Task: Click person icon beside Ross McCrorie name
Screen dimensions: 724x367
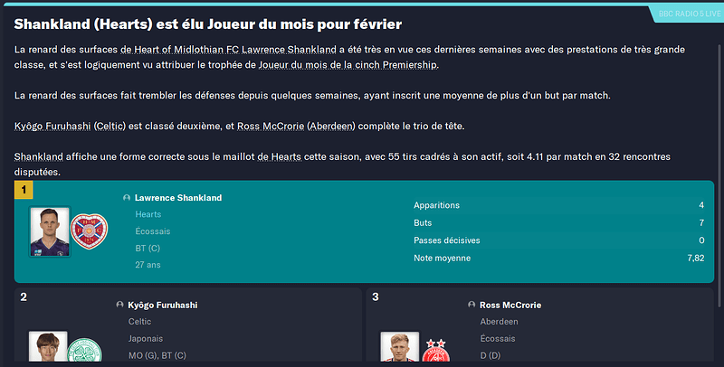Action: click(472, 305)
